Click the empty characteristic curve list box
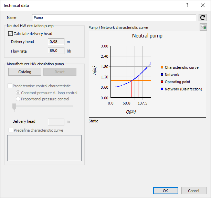211x198 pixels. (x=44, y=148)
